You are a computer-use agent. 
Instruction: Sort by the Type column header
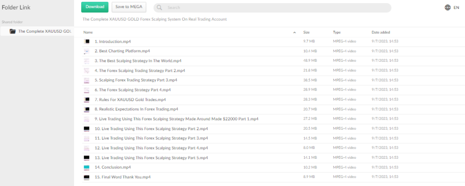click(336, 32)
